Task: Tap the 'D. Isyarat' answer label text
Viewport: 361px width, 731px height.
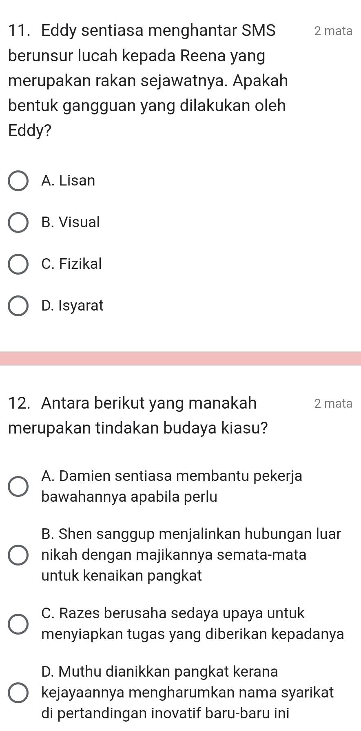Action: click(x=73, y=306)
